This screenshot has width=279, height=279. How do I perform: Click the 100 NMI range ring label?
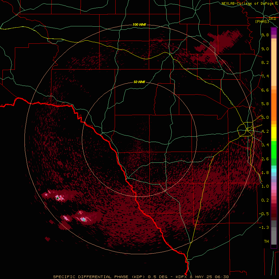[x=139, y=24]
